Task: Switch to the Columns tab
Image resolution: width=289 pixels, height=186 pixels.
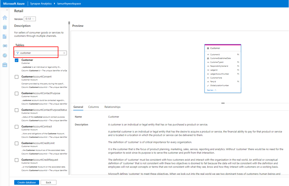Action: pos(94,107)
